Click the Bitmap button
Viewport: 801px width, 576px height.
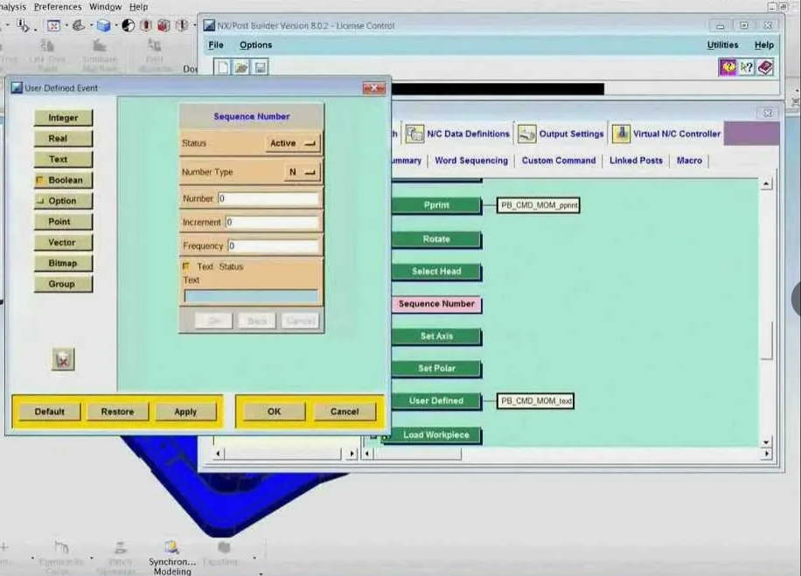[63, 263]
